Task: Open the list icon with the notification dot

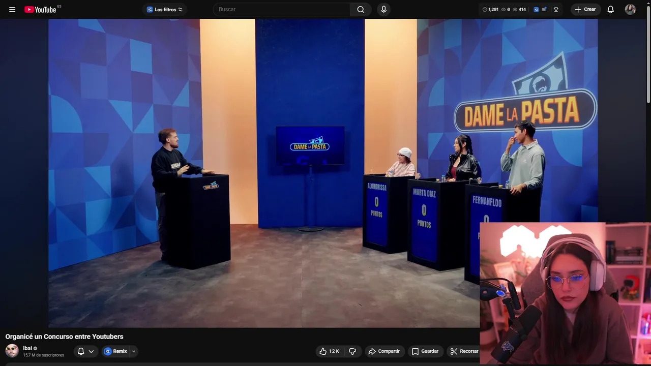Action: coord(545,9)
